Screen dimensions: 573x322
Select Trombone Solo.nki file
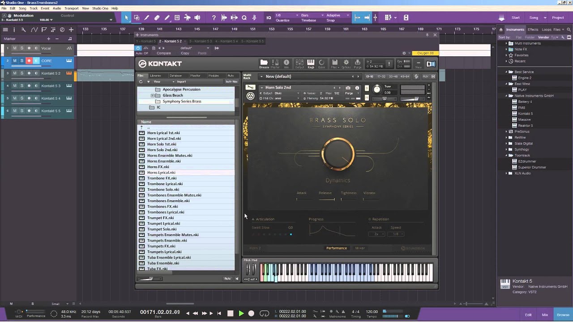[163, 190]
